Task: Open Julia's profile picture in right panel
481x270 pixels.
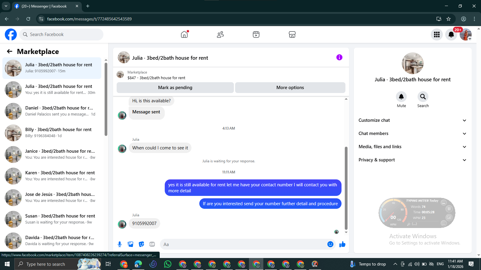Action: (x=413, y=63)
